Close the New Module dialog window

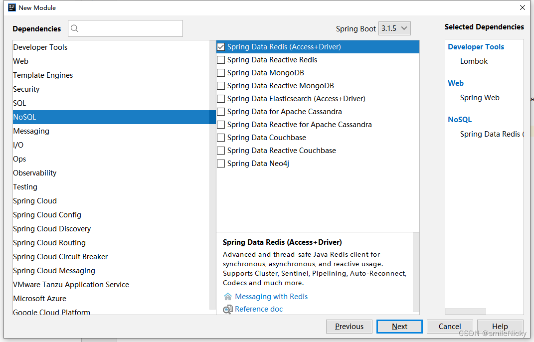coord(523,7)
